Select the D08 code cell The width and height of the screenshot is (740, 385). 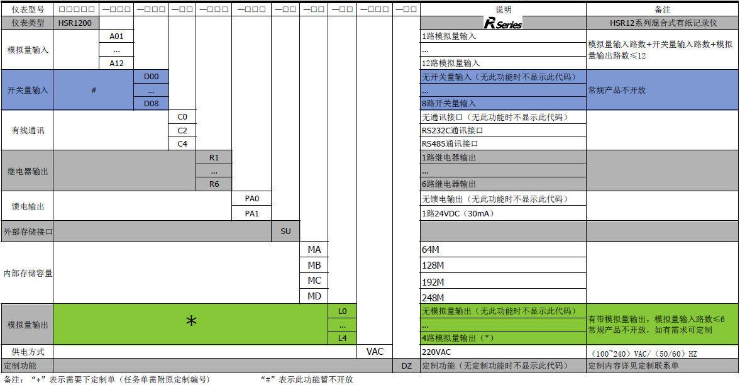tap(151, 104)
